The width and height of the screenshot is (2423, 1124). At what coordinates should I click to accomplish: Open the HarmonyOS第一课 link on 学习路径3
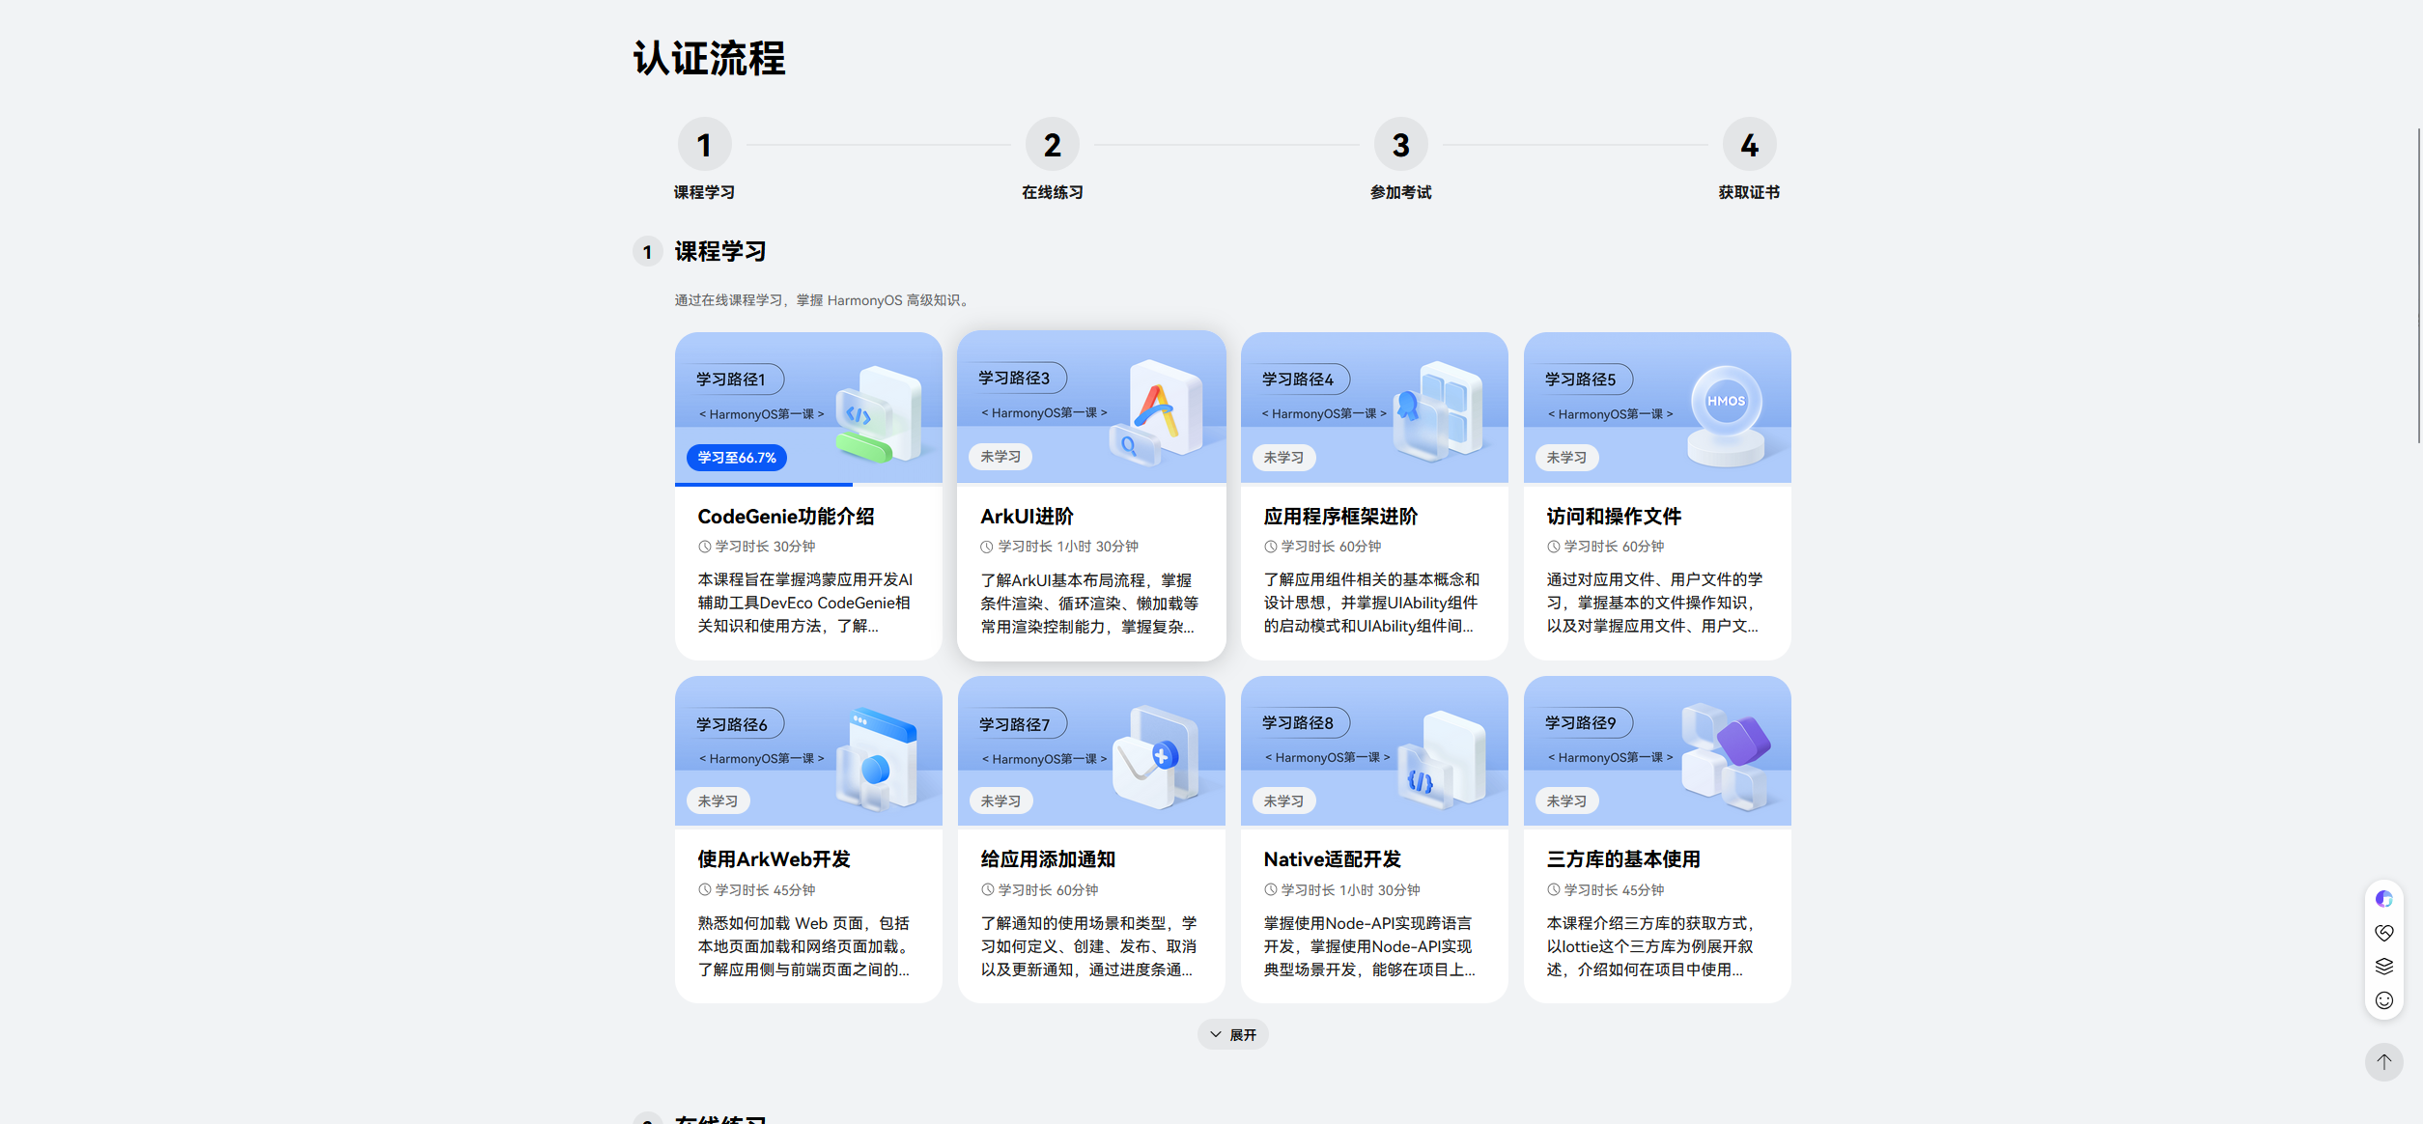tap(1044, 413)
